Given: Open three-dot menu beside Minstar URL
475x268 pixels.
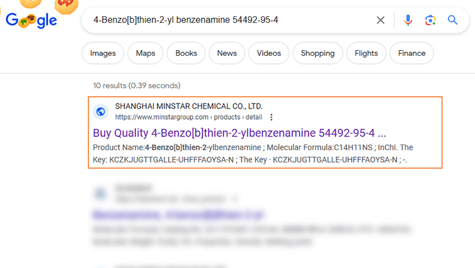Looking at the screenshot, I should 271,117.
